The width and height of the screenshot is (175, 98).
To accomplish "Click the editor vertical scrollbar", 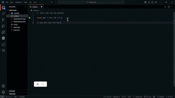I will [x=174, y=49].
